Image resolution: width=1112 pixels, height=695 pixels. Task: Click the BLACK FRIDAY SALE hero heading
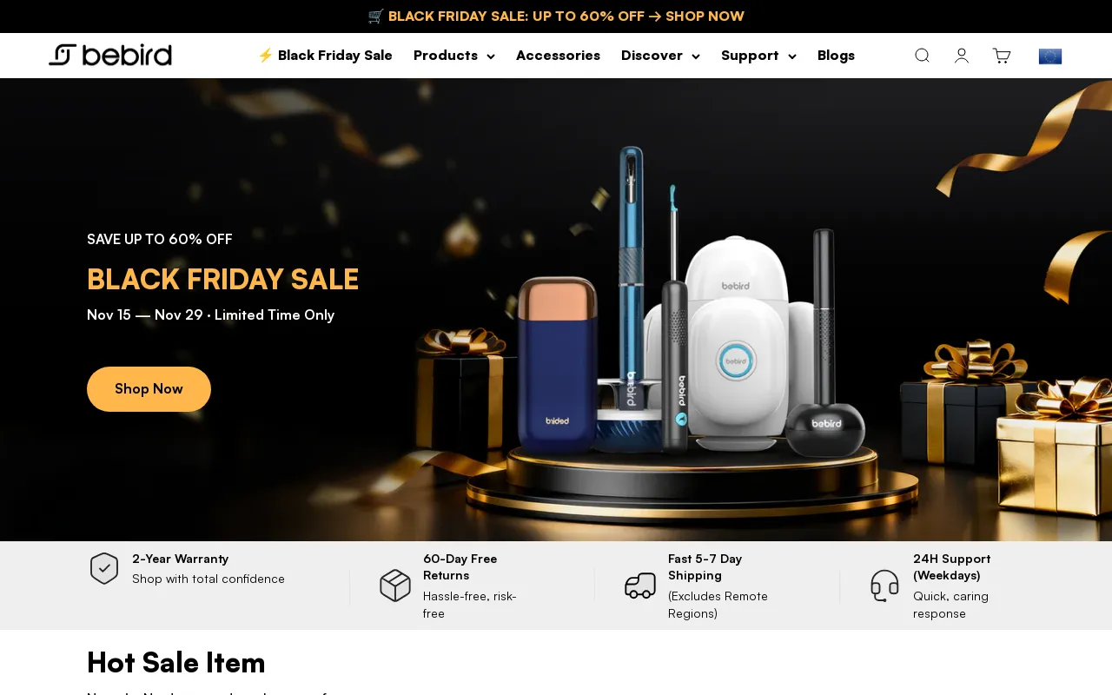pos(222,280)
